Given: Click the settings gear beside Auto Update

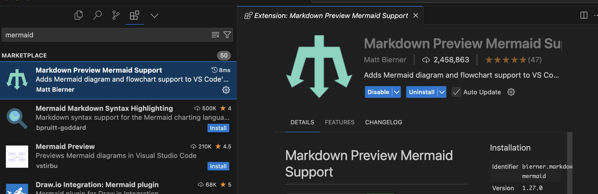Looking at the screenshot, I should tap(511, 92).
